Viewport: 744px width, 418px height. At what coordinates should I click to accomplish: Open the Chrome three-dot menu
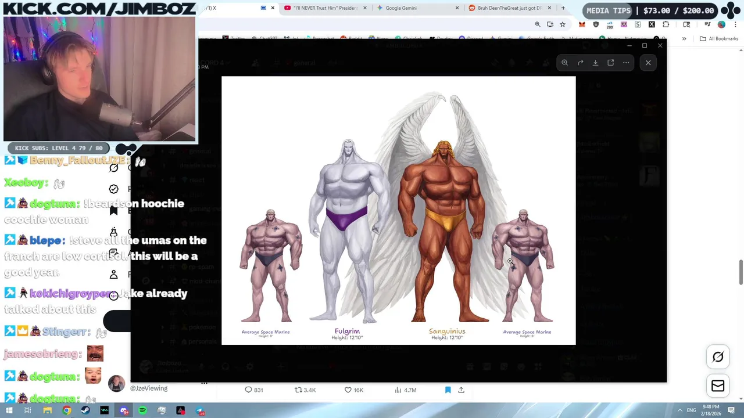734,24
